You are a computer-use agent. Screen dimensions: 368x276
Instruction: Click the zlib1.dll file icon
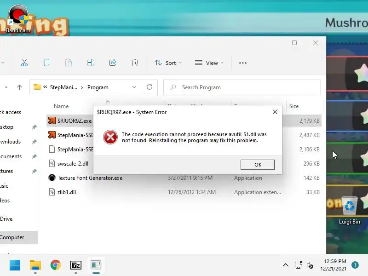tap(52, 192)
